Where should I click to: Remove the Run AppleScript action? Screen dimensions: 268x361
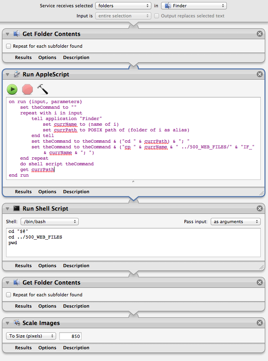pyautogui.click(x=260, y=74)
